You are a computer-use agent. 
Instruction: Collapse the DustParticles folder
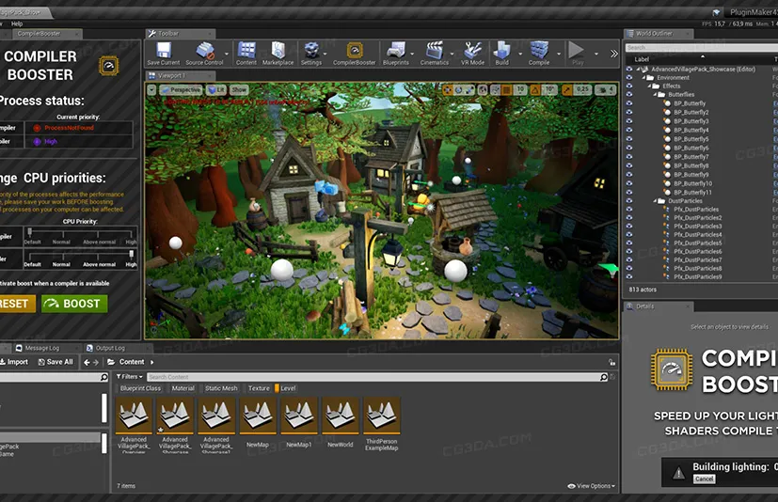655,201
